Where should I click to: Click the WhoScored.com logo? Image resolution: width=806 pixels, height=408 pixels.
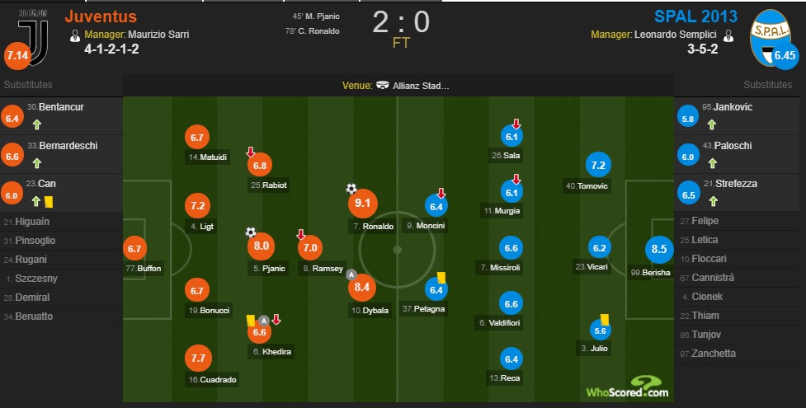tap(628, 387)
